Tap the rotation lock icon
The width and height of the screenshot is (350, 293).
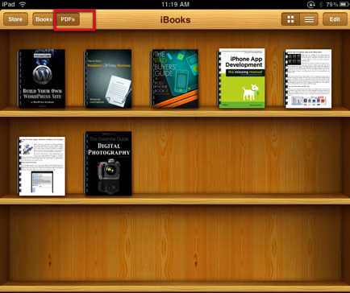tap(311, 4)
